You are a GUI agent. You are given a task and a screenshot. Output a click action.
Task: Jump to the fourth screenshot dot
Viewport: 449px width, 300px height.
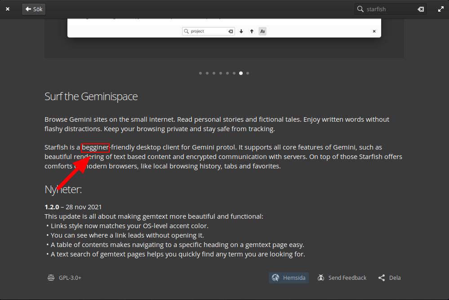[220, 73]
